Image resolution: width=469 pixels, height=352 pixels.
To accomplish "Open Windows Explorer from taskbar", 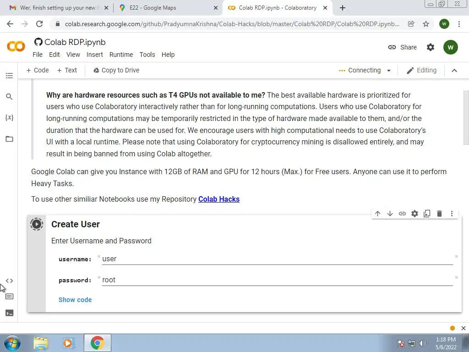I will pos(41,343).
